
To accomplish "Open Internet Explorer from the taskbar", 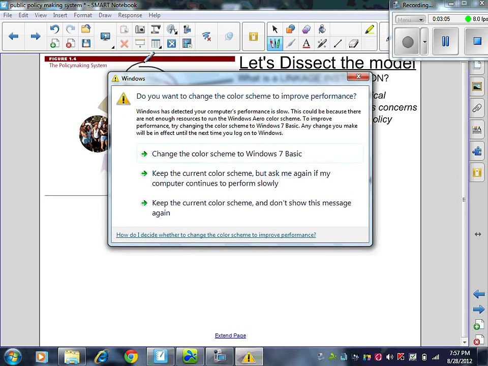I will (102, 356).
